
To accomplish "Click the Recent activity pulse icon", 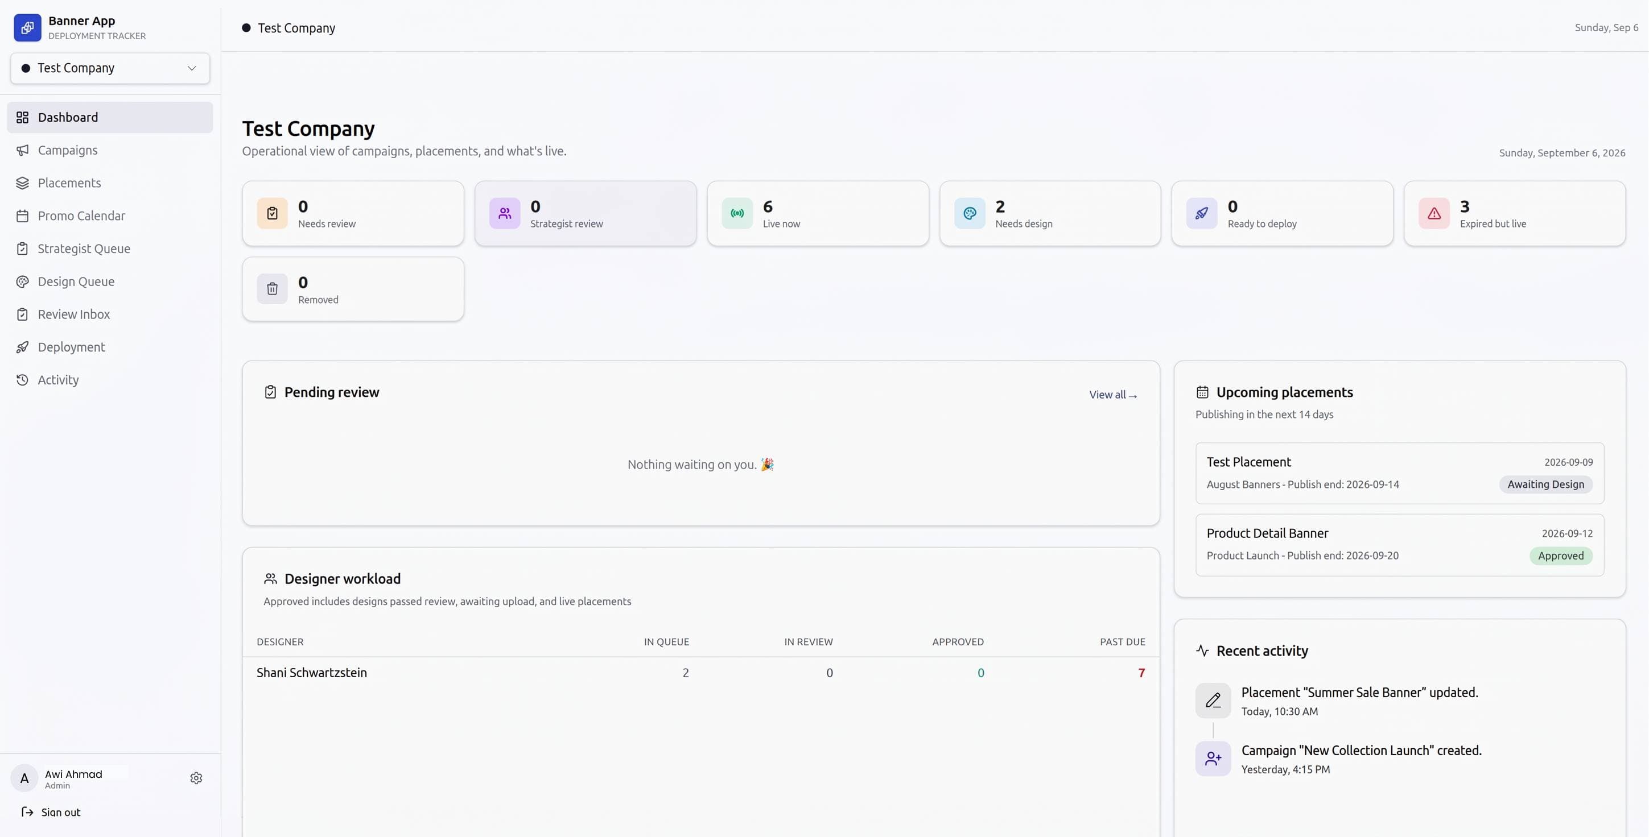I will tap(1202, 651).
